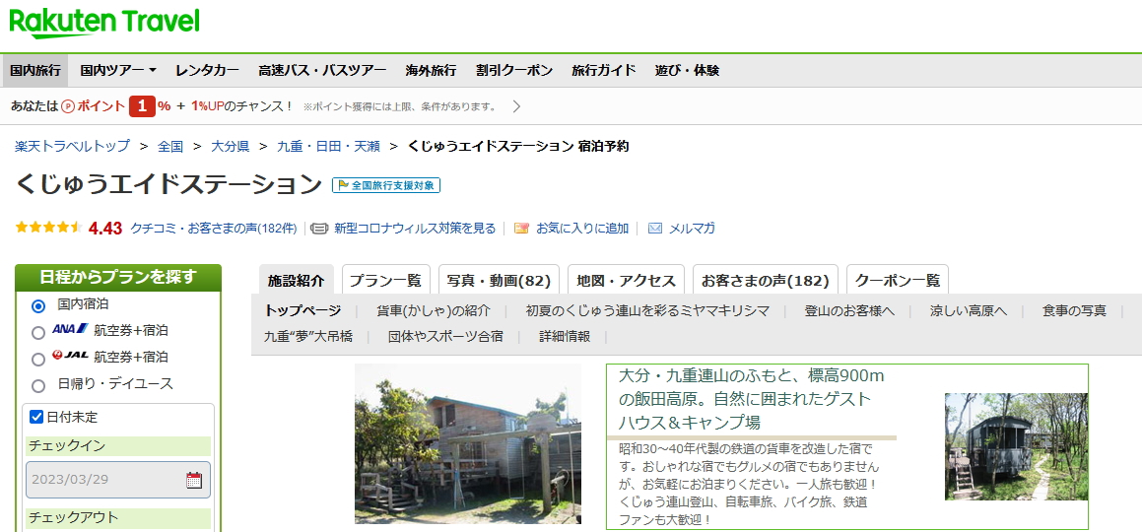Click the ANA airline logo

(x=70, y=329)
